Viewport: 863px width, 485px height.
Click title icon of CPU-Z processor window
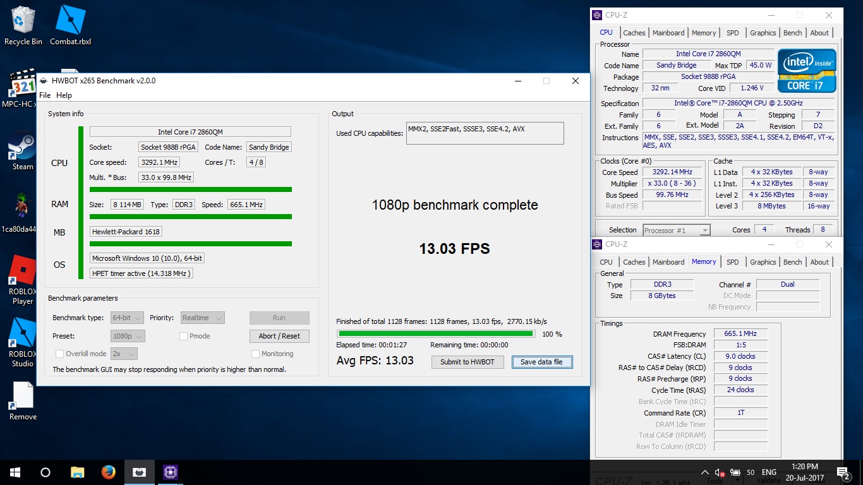[x=597, y=15]
